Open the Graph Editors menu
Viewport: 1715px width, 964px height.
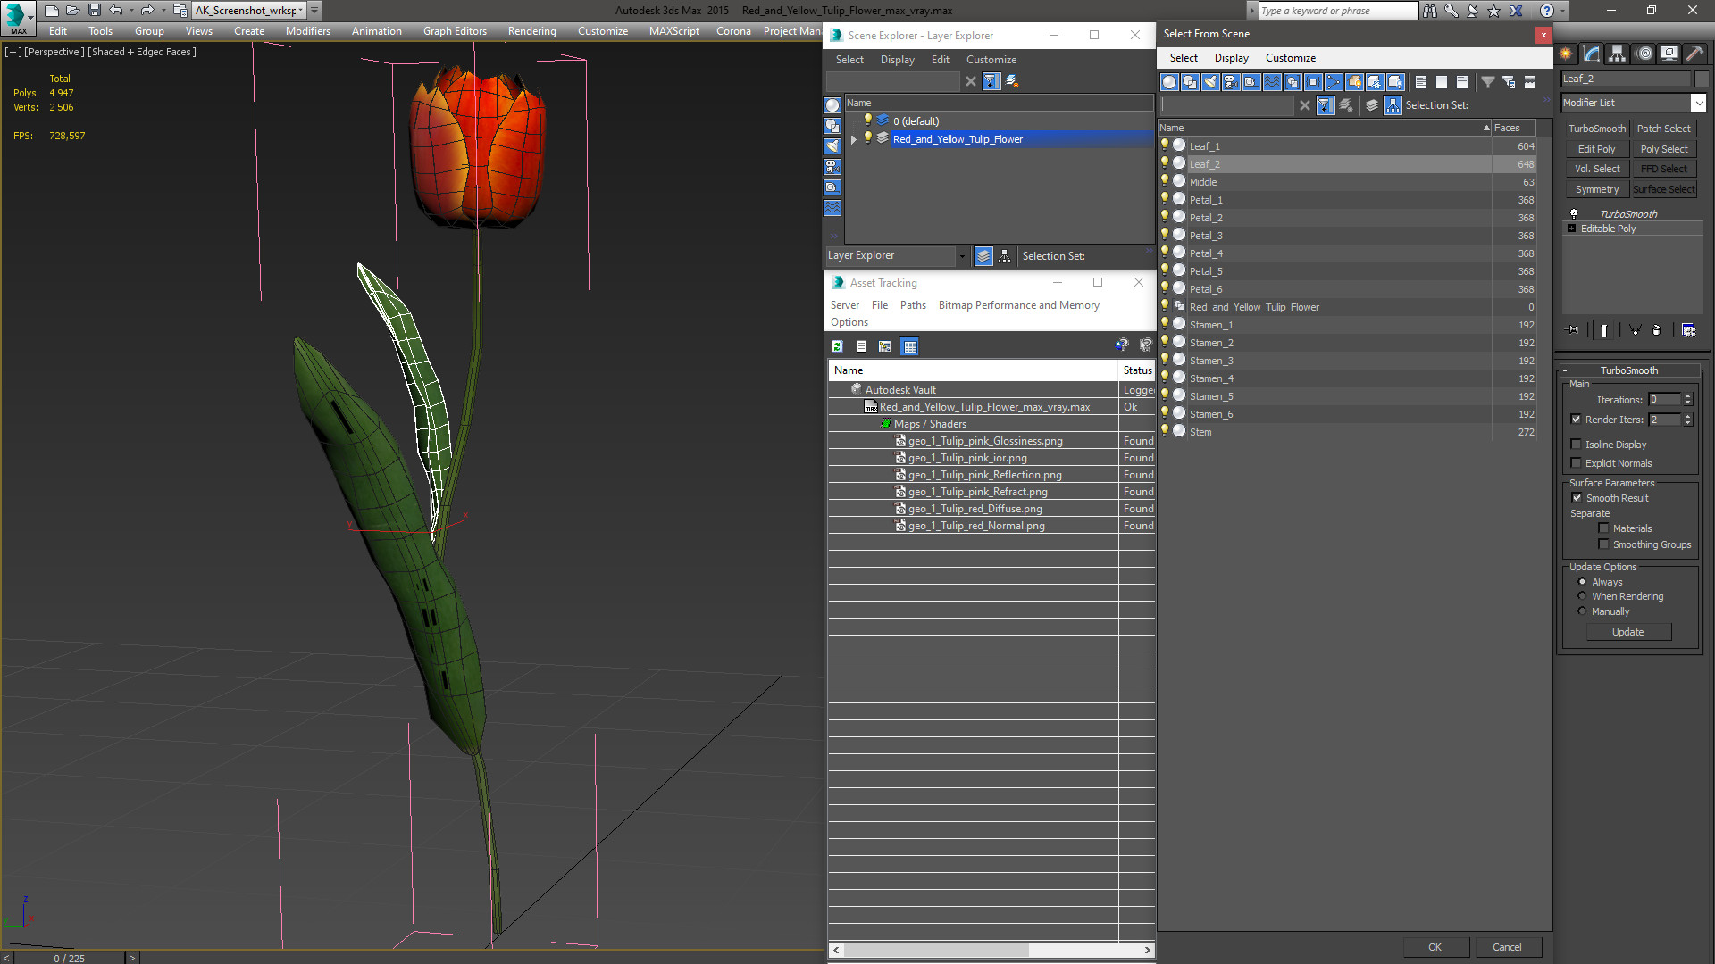(455, 31)
